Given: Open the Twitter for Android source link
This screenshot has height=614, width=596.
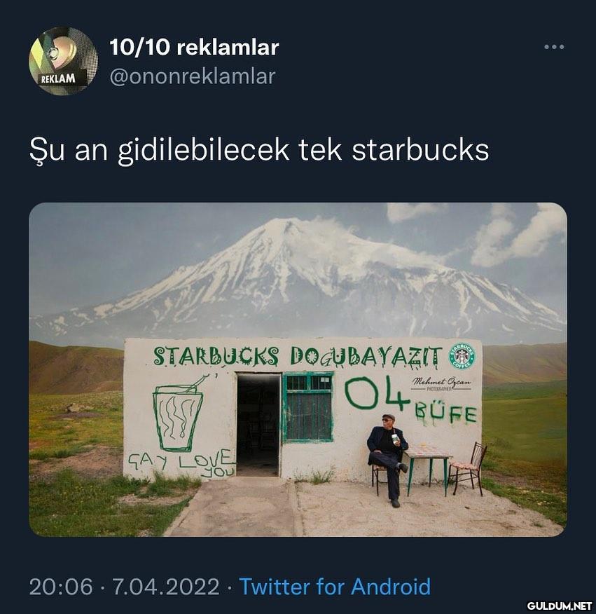Looking at the screenshot, I should click(335, 587).
